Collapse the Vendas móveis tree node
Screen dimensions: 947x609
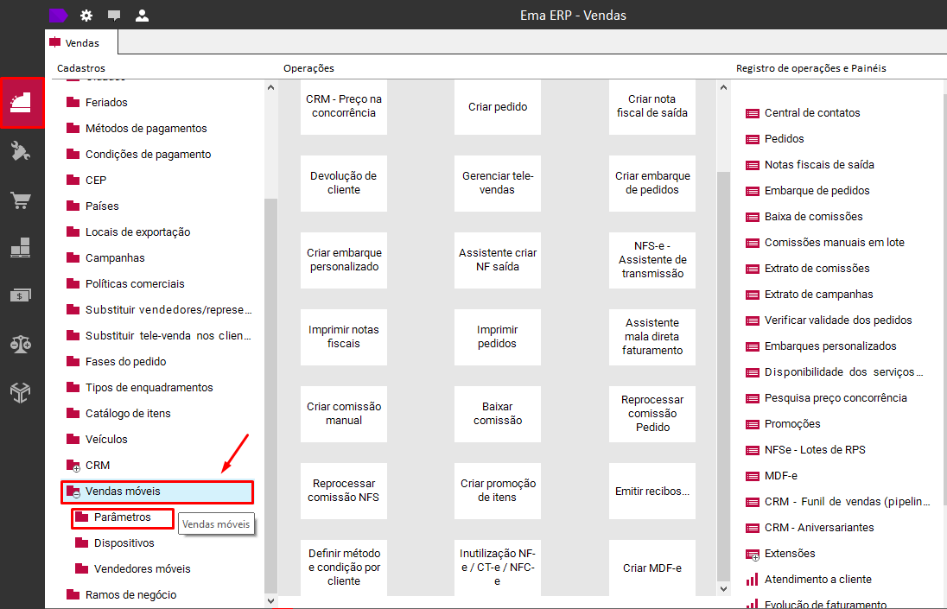76,495
